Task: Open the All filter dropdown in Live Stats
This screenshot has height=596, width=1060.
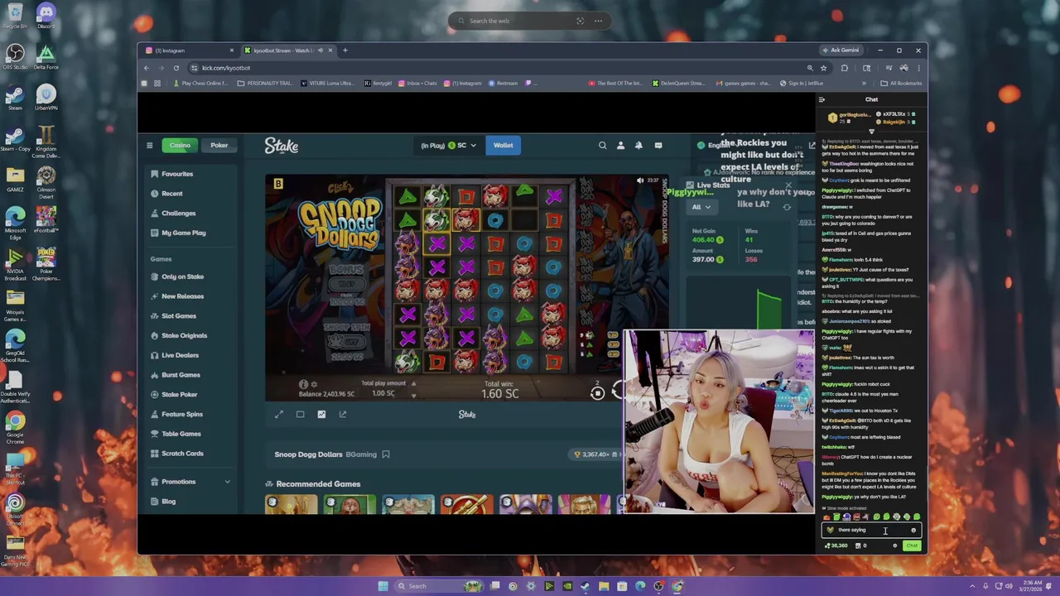Action: coord(701,207)
